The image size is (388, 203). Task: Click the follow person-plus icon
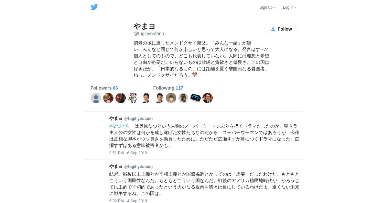point(273,29)
